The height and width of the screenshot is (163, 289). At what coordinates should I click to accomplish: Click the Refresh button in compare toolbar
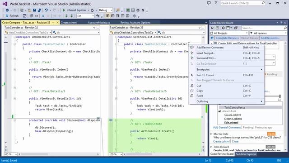point(12,16)
